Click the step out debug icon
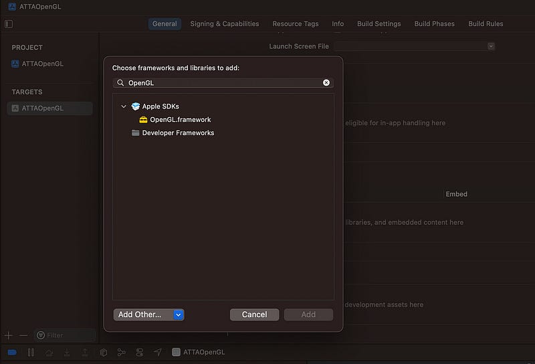535x364 pixels. tap(85, 353)
